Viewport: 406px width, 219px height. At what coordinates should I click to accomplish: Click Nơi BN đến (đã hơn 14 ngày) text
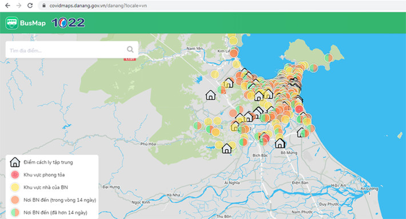[55, 213]
